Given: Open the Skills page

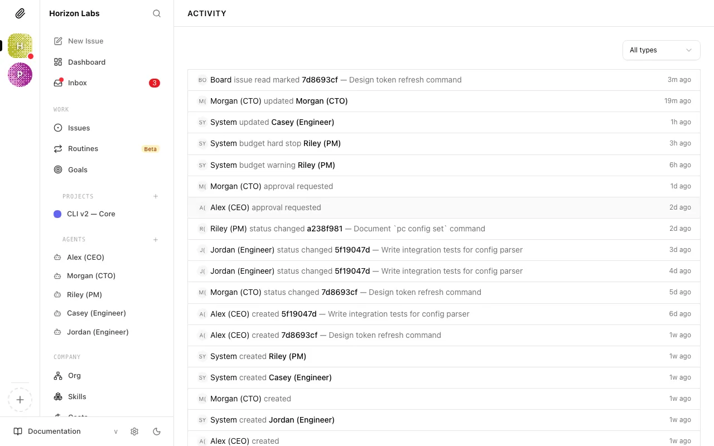Looking at the screenshot, I should click(x=107, y=396).
